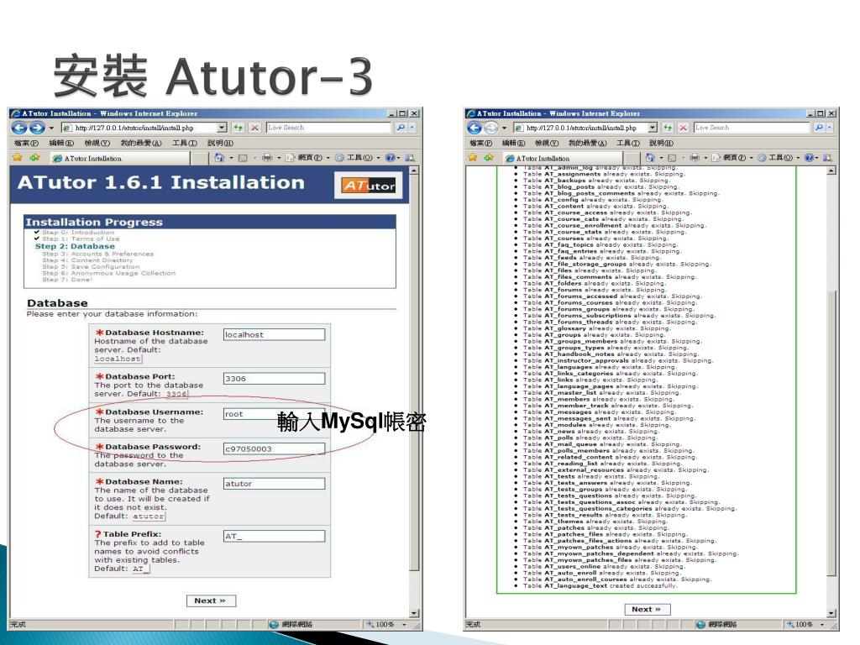This screenshot has height=645, width=860.
Task: Click Research icon at left window toolbar end
Action: pyautogui.click(x=409, y=158)
